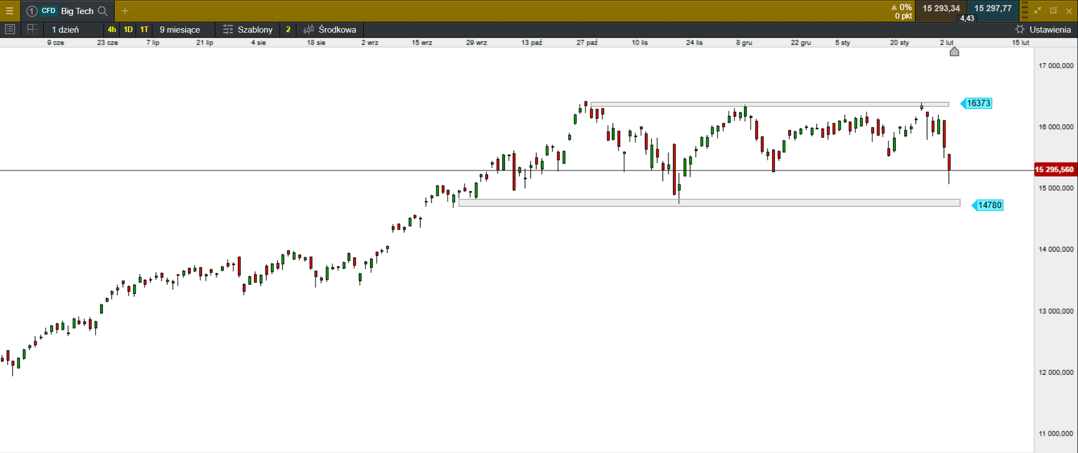Open the Szablony templates menu
This screenshot has height=453, width=1078.
[248, 29]
